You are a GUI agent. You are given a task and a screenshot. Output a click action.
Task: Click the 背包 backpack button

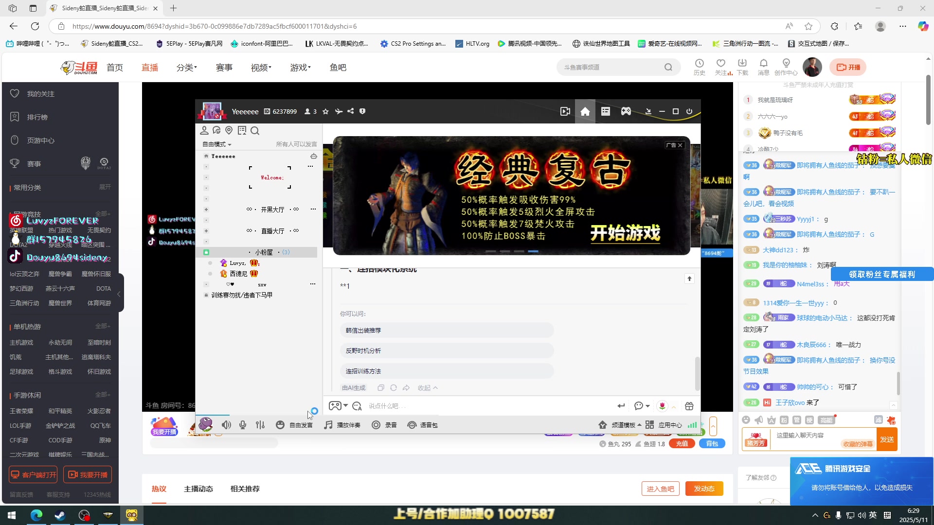712,443
